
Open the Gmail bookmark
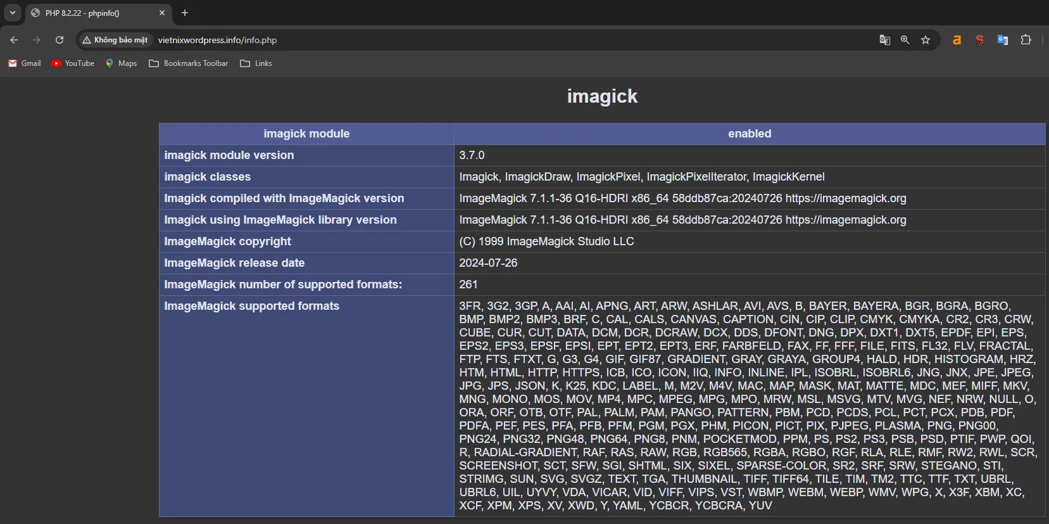click(x=25, y=63)
